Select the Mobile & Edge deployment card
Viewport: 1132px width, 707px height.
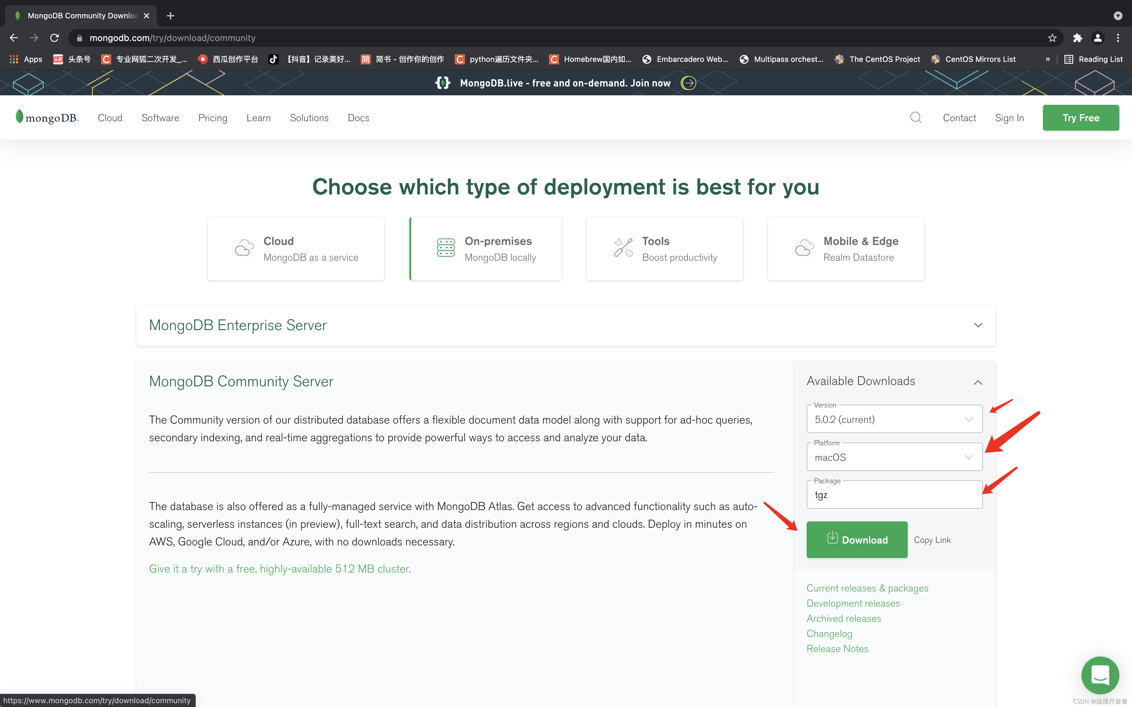(846, 249)
